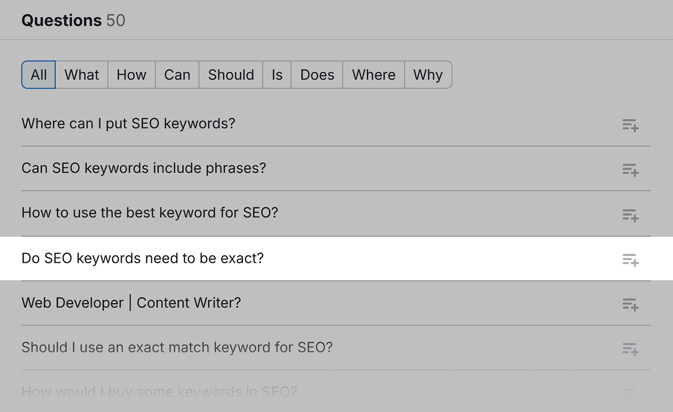Add 'Web Developer | Content Writer?' to list icon
Screen dimensions: 673x412
point(630,305)
